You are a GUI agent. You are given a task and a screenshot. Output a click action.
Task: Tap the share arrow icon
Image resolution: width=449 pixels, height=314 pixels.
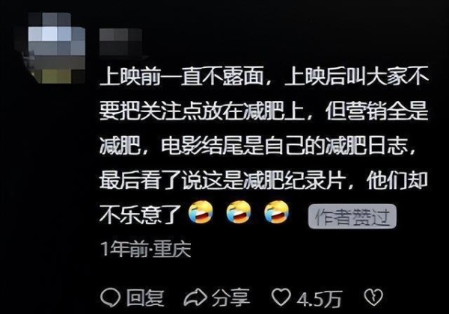pyautogui.click(x=195, y=298)
